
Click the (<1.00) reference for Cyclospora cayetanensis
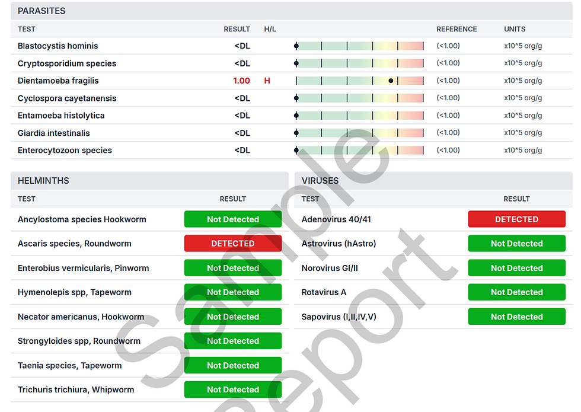click(x=448, y=98)
